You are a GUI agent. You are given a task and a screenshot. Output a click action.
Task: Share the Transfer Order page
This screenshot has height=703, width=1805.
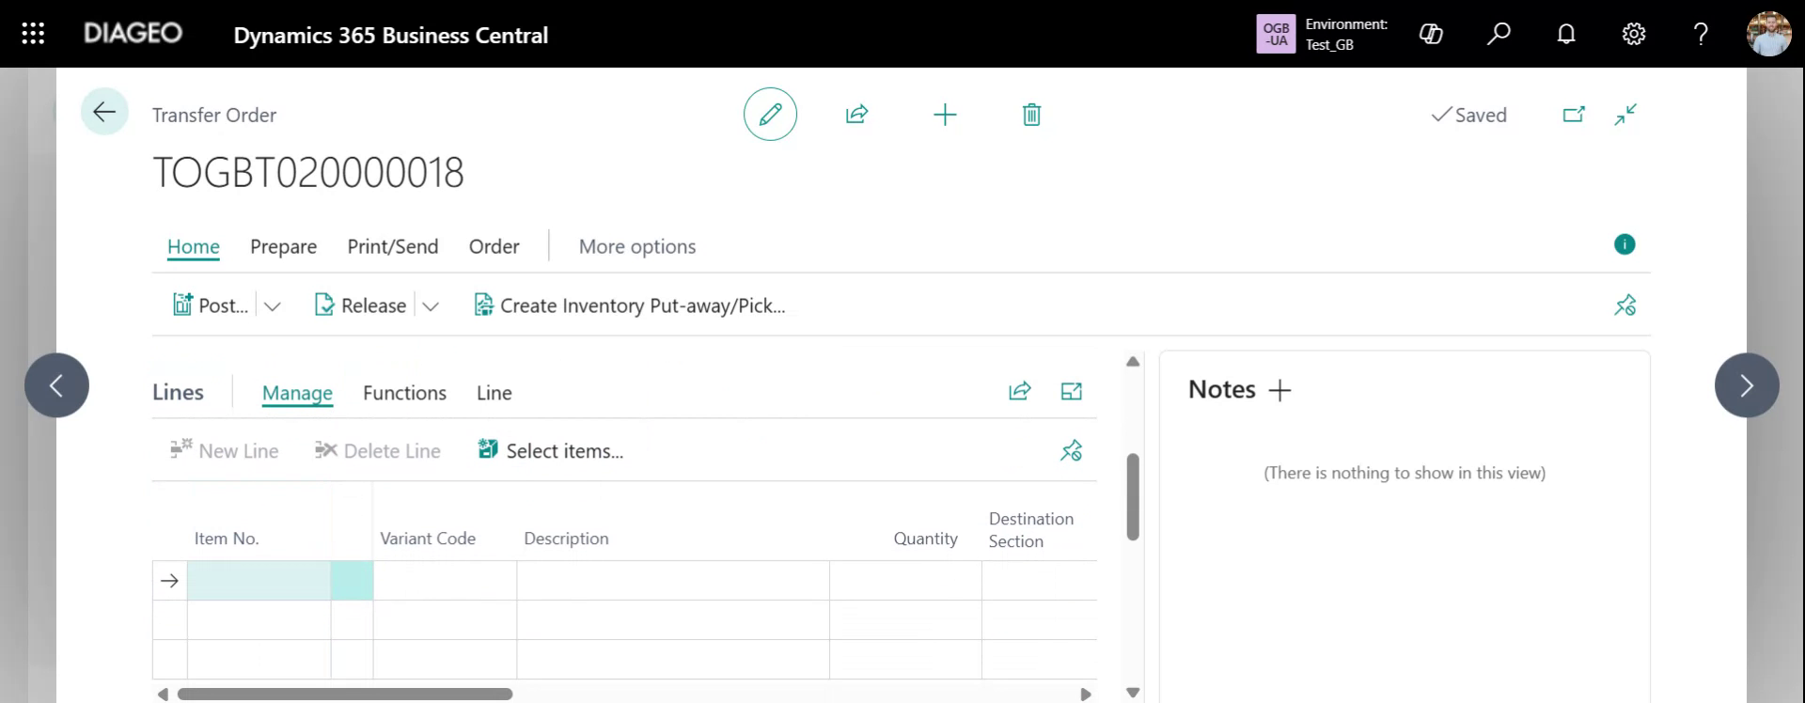(x=856, y=115)
